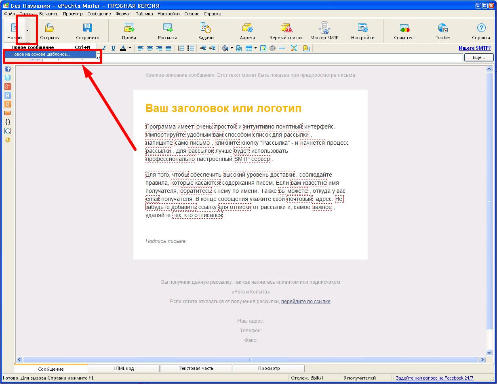The image size is (497, 384).
Task: Choose Новое на основе шаблонов menu entry
Action: pyautogui.click(x=50, y=54)
